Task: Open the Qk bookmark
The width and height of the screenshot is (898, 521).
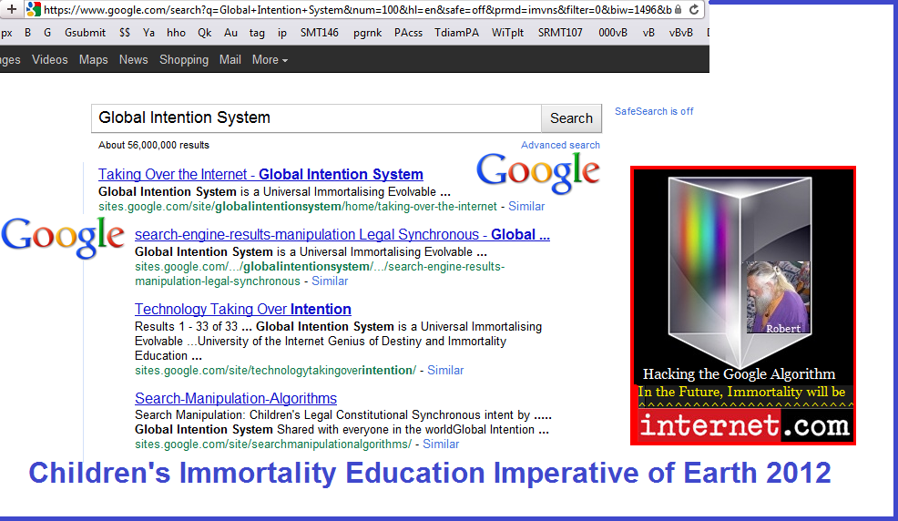Action: coord(204,33)
